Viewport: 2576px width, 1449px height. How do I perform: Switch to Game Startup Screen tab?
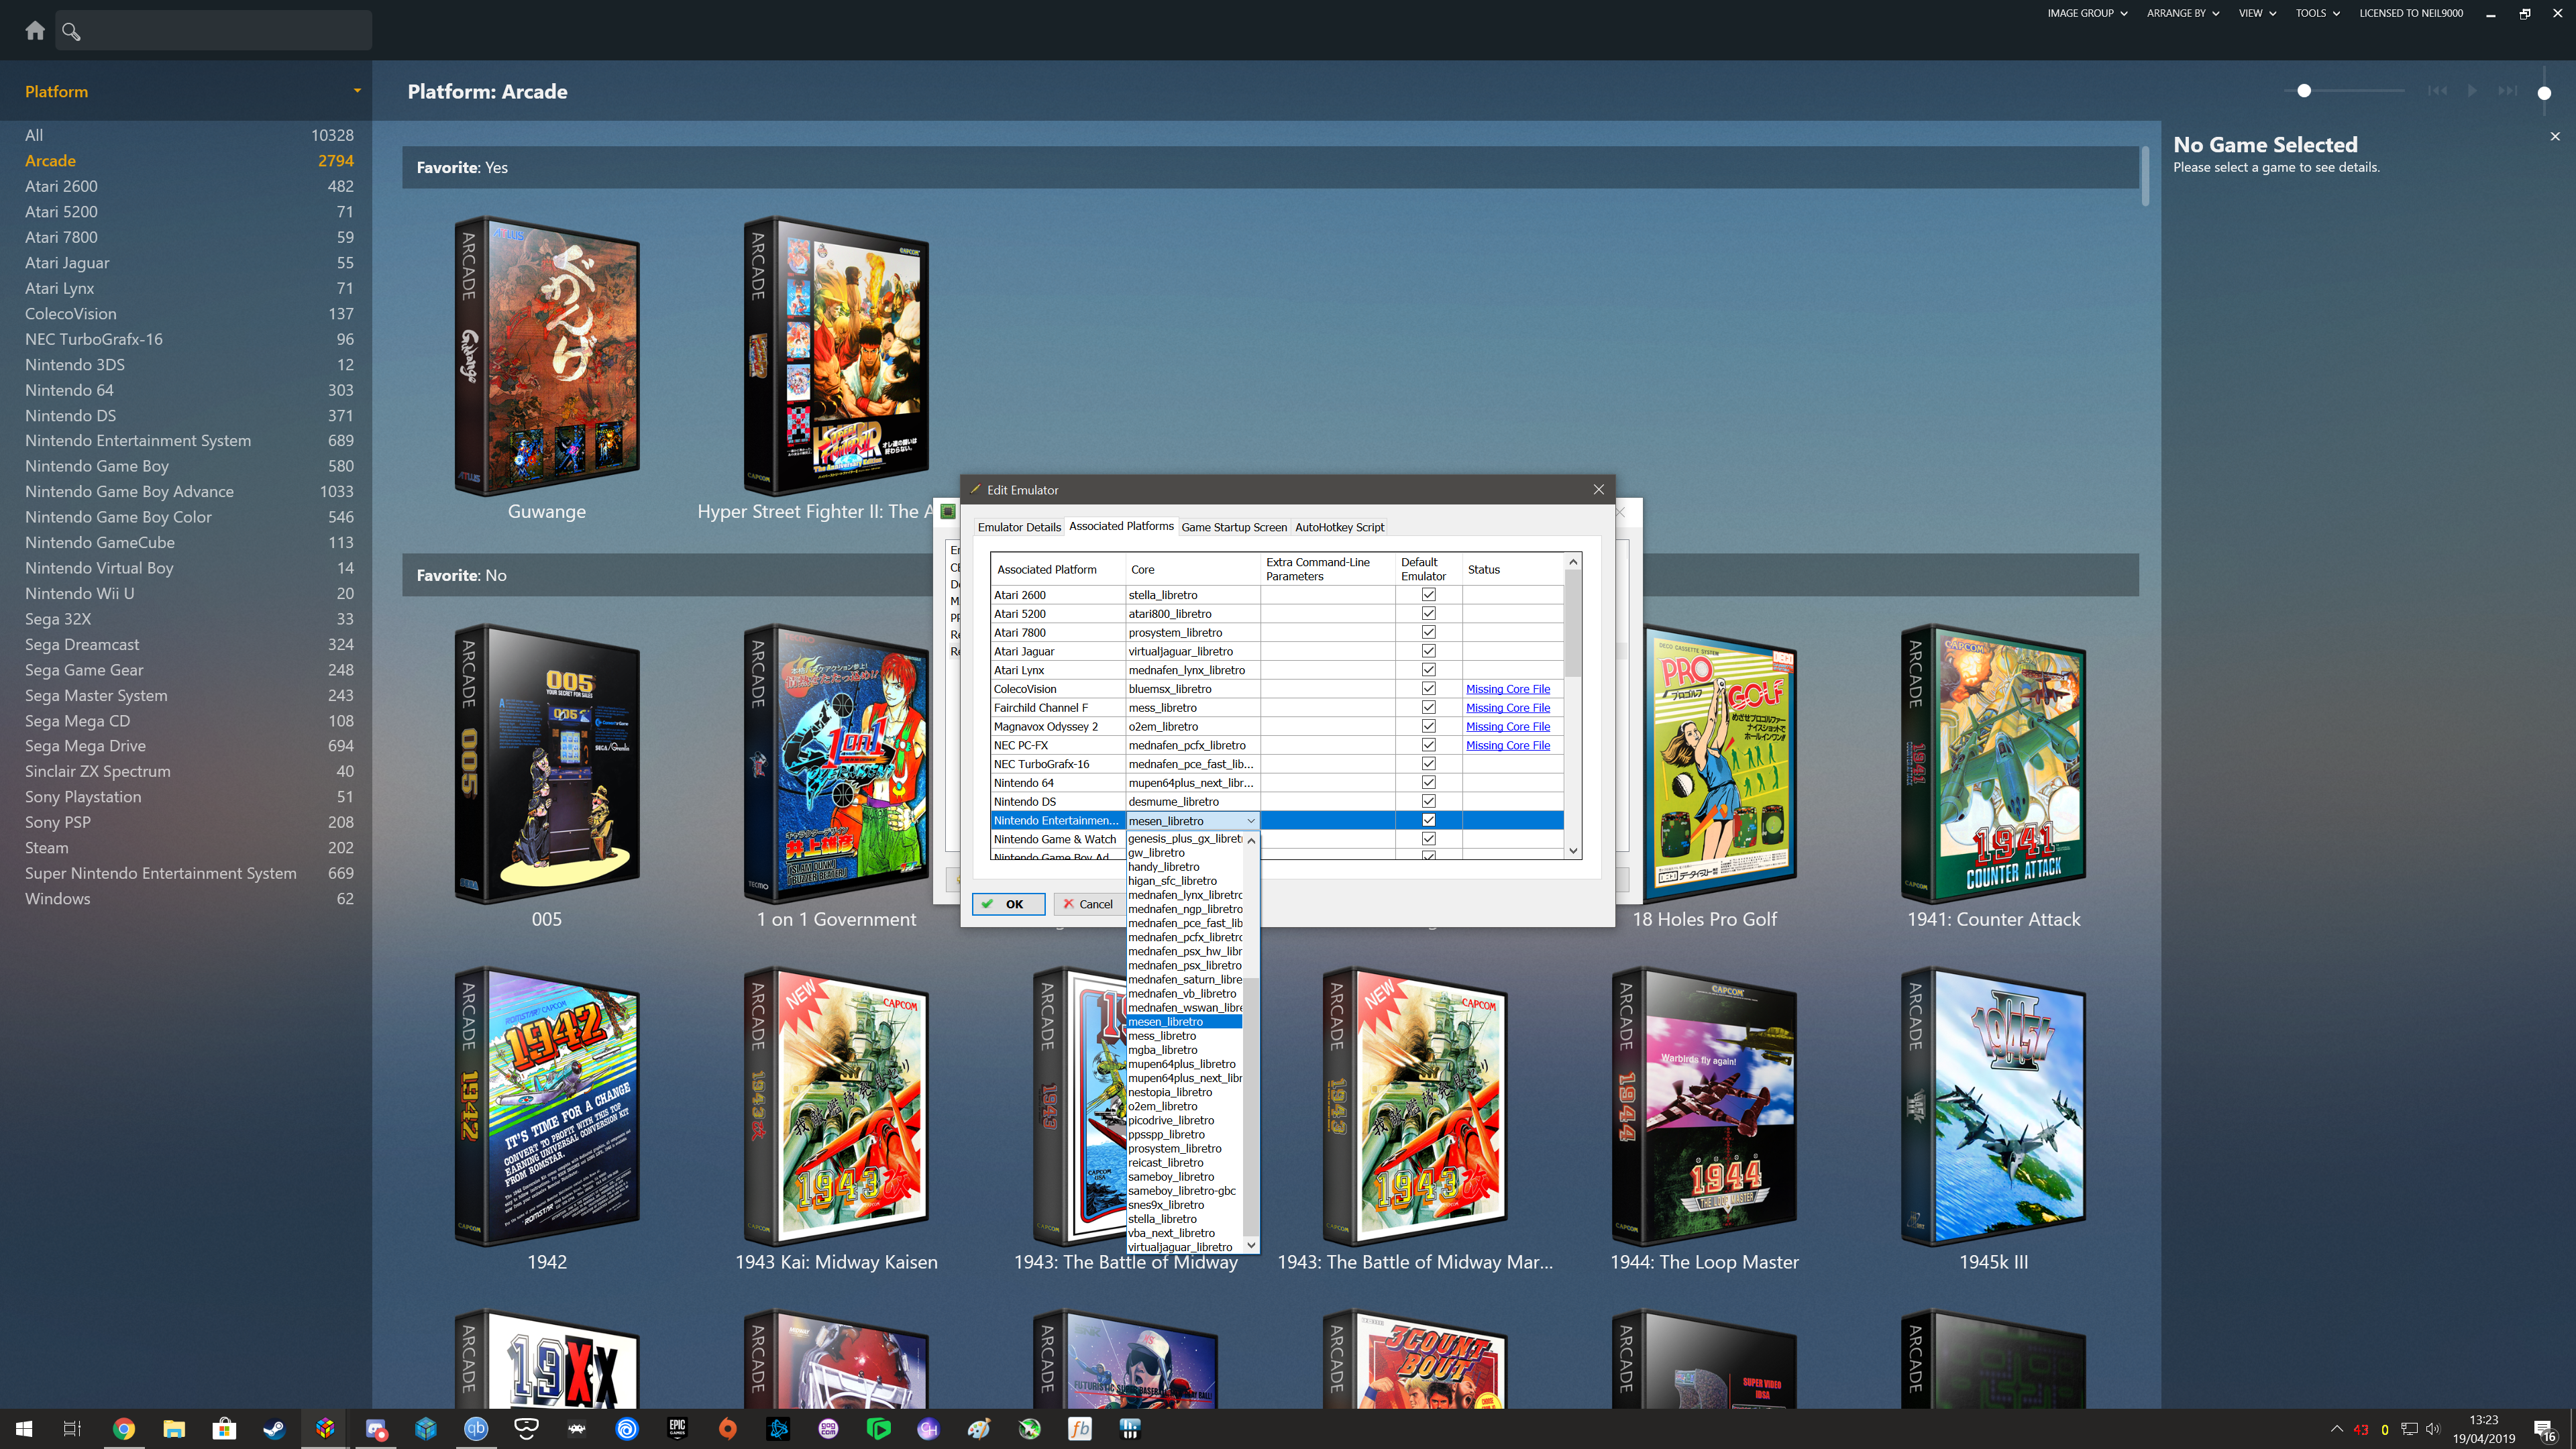point(1234,527)
